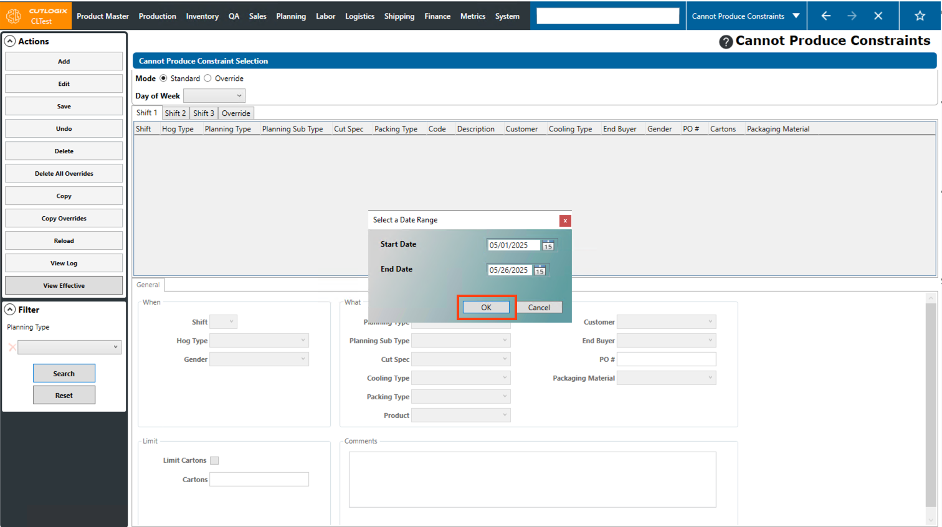Viewport: 942px width, 527px height.
Task: Open the Planning menu
Action: pyautogui.click(x=291, y=16)
